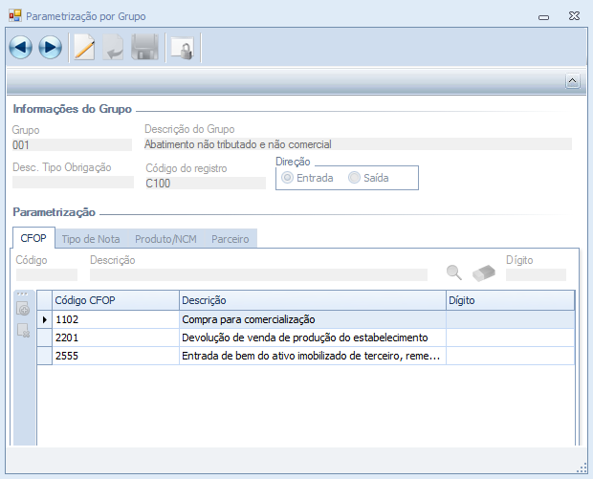The width and height of the screenshot is (593, 479).
Task: Click the Código CFOP column header
Action: click(116, 300)
